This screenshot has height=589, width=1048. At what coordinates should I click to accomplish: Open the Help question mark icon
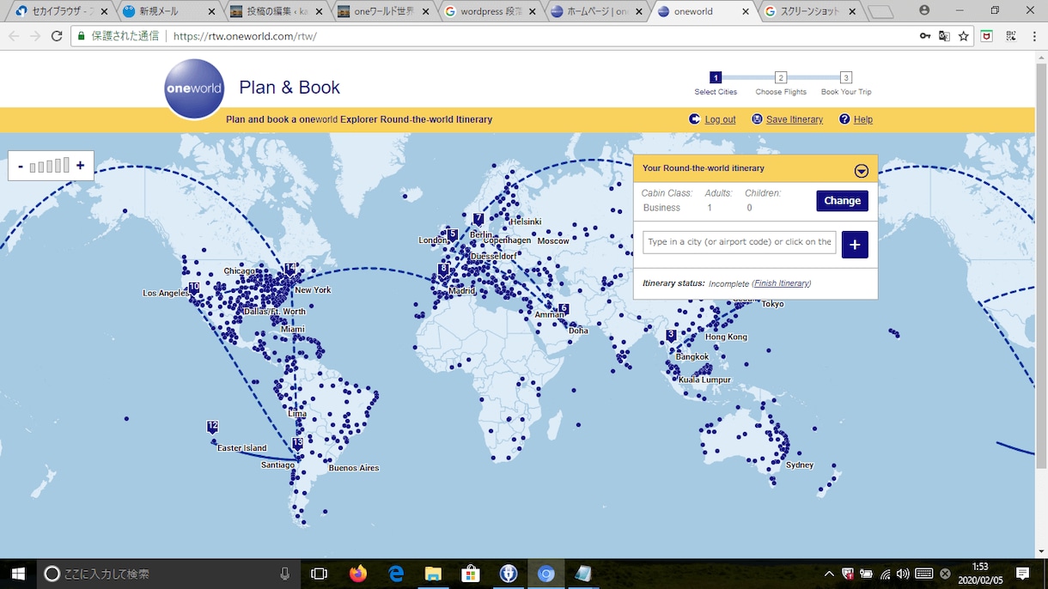(x=844, y=119)
